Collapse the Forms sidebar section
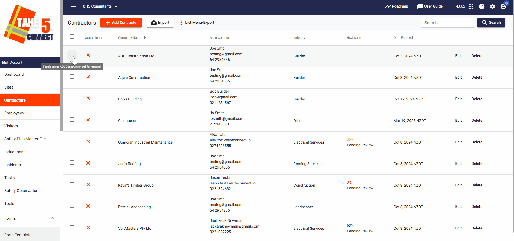This screenshot has height=241, width=514. click(x=52, y=218)
